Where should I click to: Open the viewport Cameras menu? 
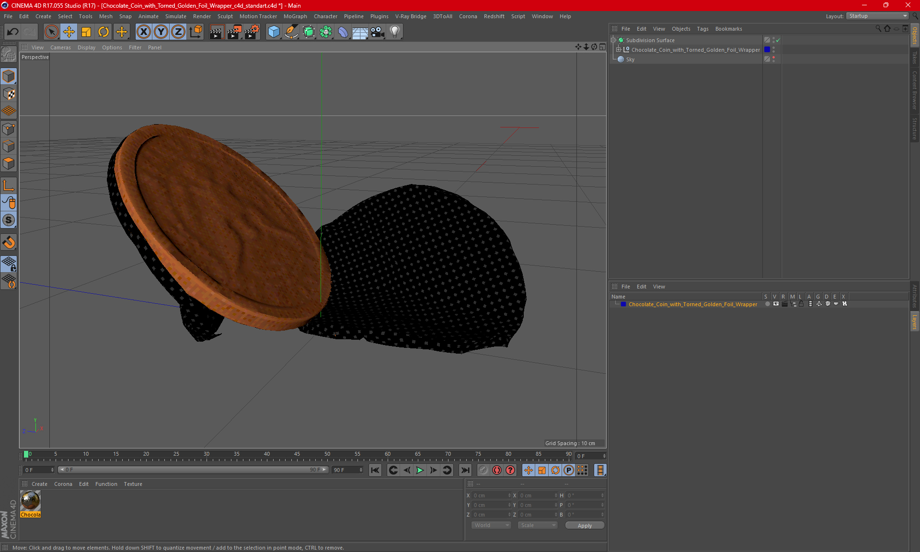coord(60,47)
